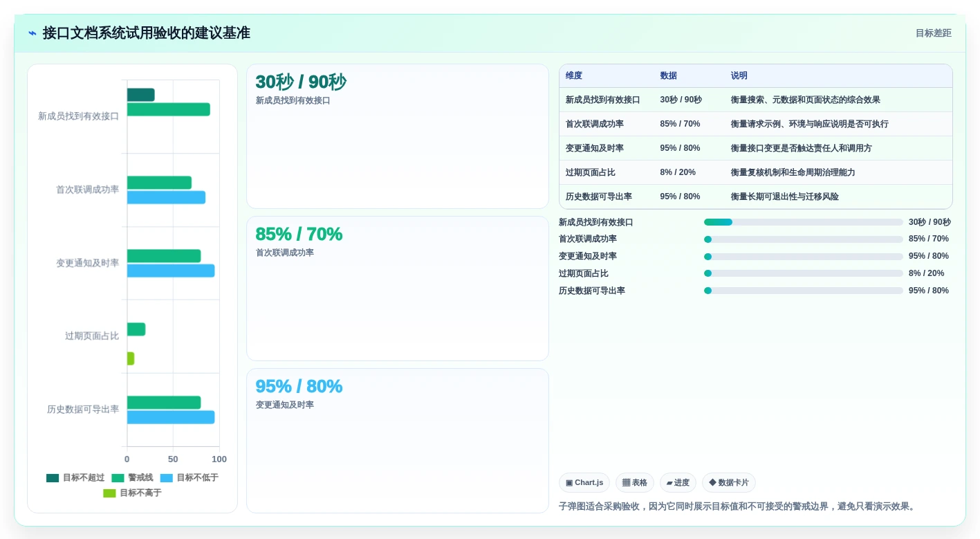Click the lightning icon beside the title
Image resolution: width=980 pixels, height=539 pixels.
[33, 33]
